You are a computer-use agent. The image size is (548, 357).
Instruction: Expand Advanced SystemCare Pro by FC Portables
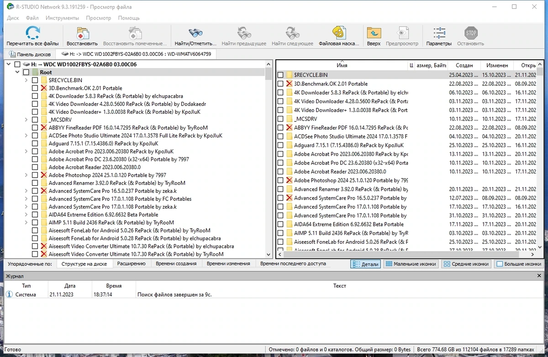tap(26, 199)
